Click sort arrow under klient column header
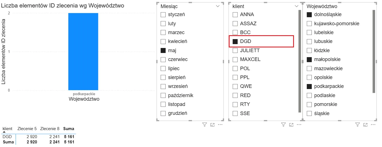The height and width of the screenshot is (147, 382). point(4,132)
